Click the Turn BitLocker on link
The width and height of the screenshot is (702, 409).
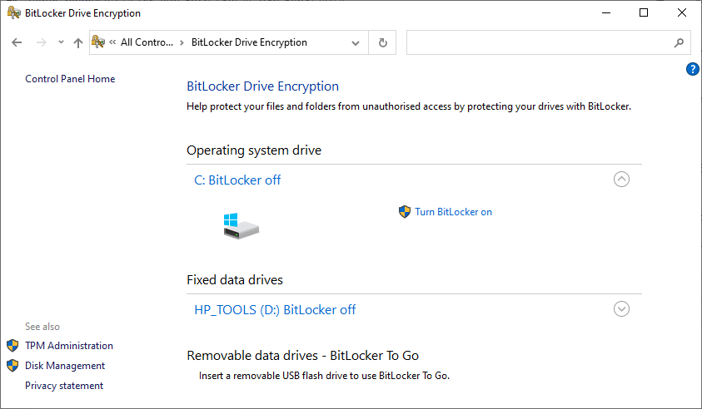coord(453,212)
